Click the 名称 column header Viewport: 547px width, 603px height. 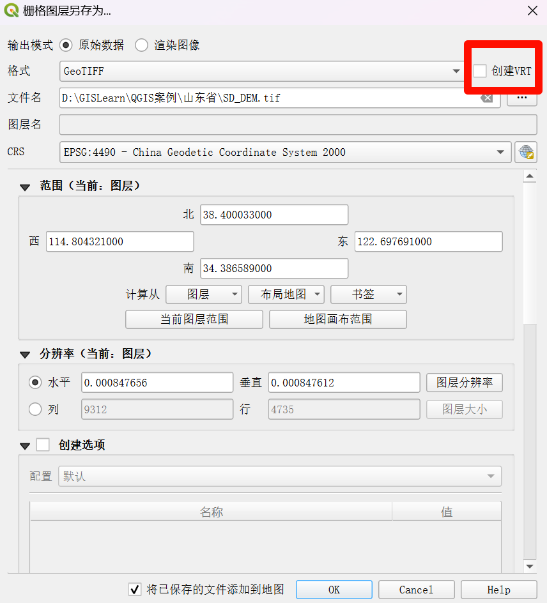tap(211, 512)
